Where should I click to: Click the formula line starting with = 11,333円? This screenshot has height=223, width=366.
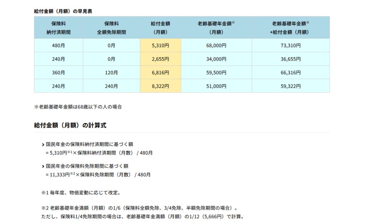(98, 175)
